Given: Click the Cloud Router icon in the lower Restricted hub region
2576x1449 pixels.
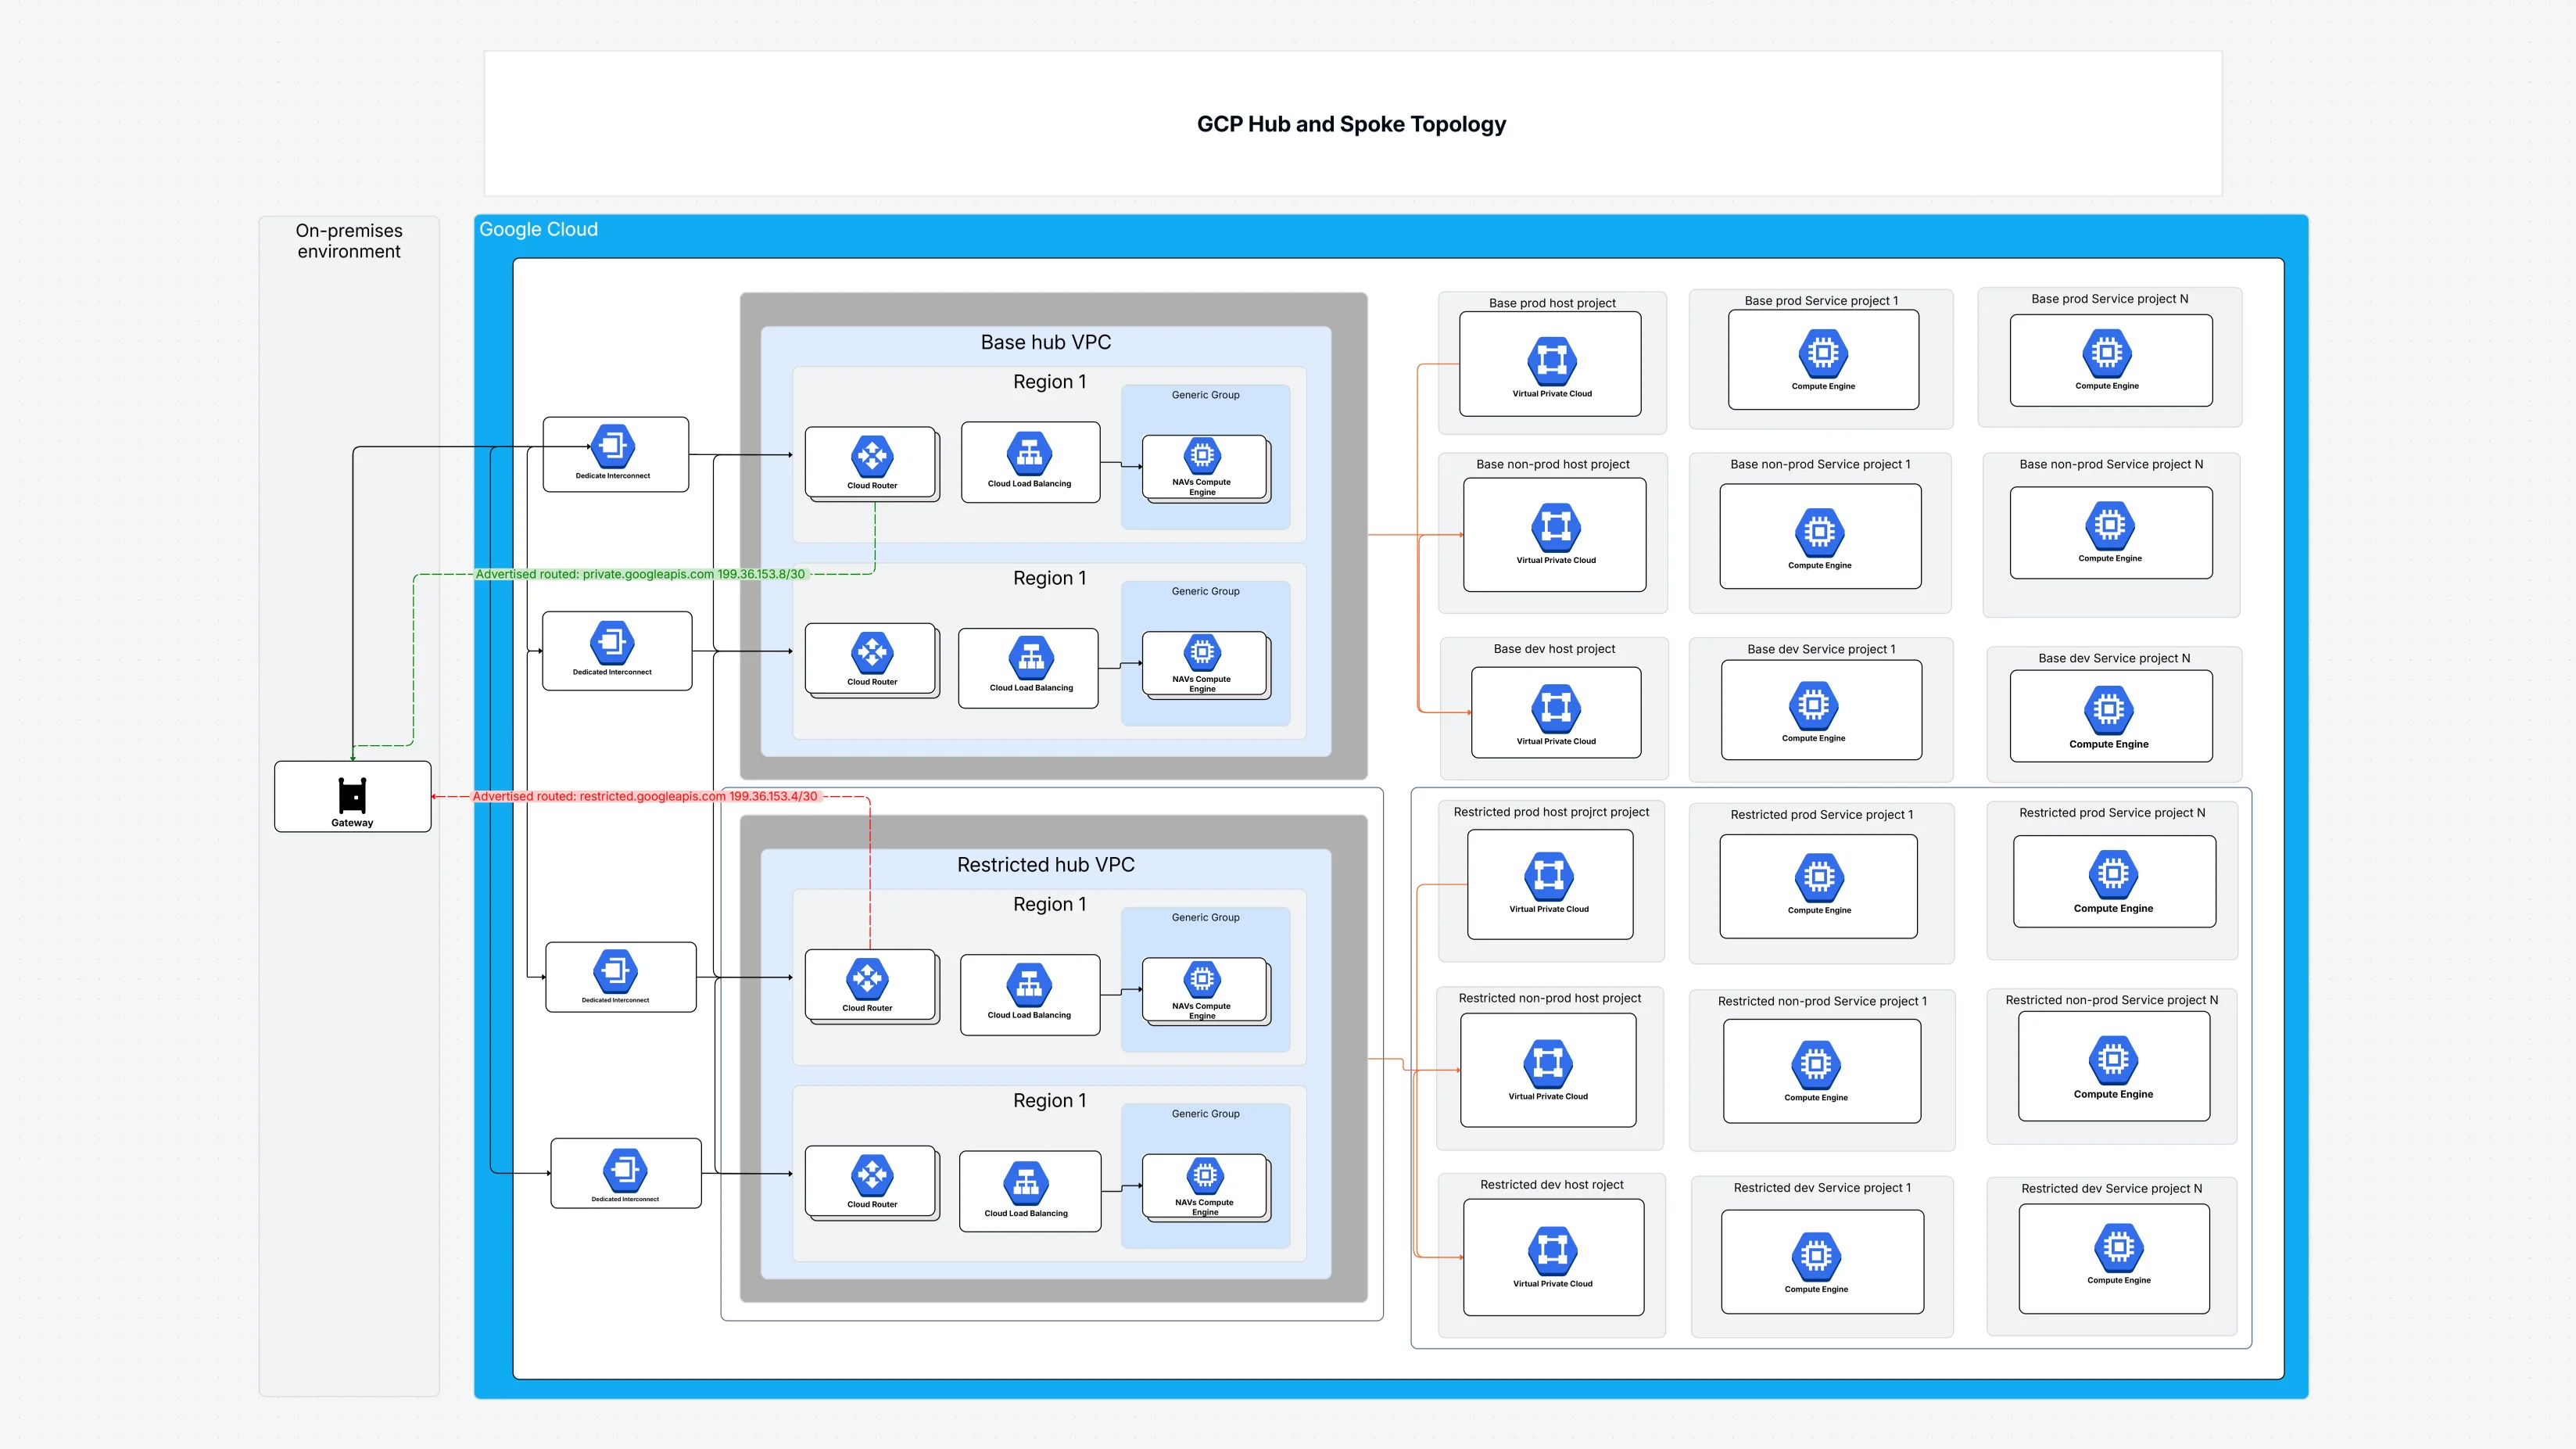Looking at the screenshot, I should click(x=871, y=1177).
